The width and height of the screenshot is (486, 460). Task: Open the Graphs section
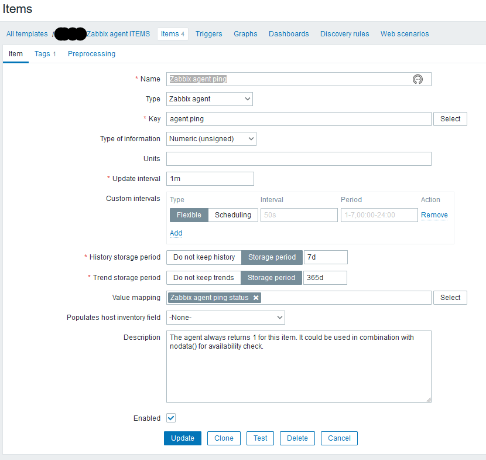click(245, 34)
